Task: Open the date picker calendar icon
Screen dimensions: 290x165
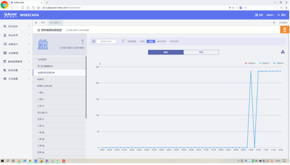Action: 94,42
